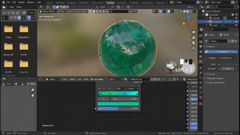The width and height of the screenshot is (240, 135).
Task: Select Scene Collection in outliner
Action: [213, 11]
